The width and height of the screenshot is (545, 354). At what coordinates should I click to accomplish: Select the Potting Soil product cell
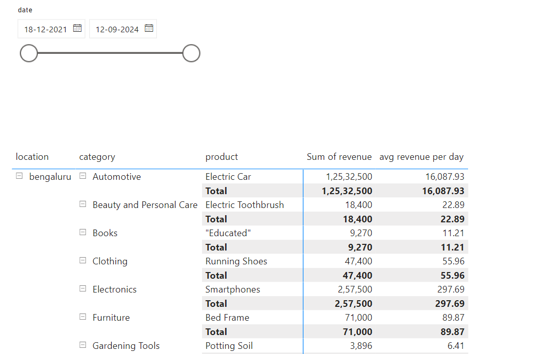229,346
